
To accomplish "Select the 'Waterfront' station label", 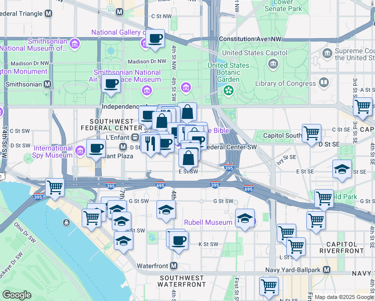I will 152,266.
